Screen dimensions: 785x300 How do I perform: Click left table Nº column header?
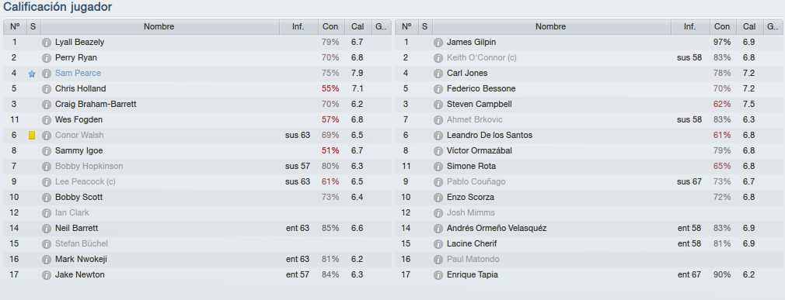coord(15,27)
